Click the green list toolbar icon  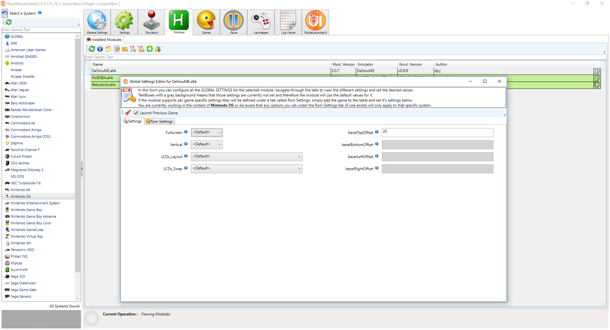pos(150,49)
